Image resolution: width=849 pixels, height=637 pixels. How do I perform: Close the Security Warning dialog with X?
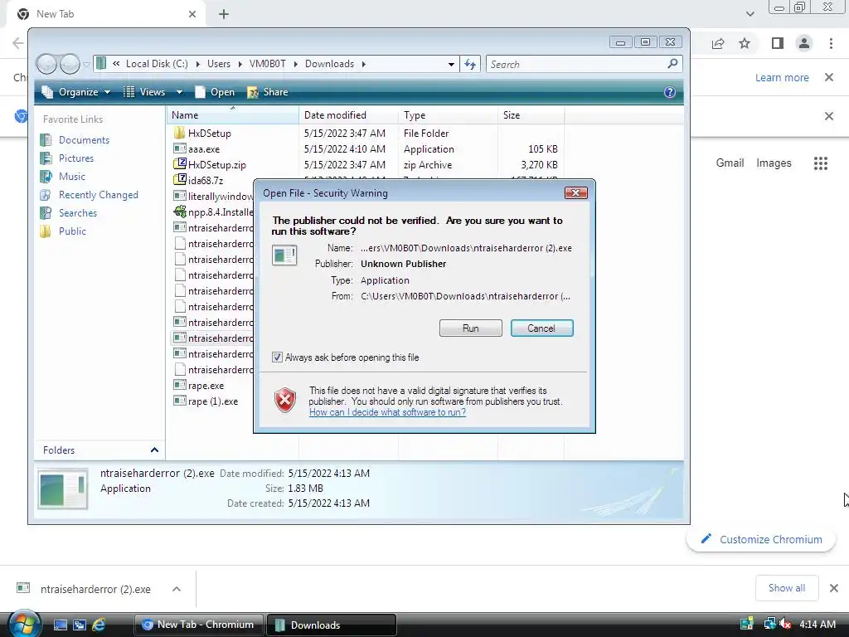coord(575,192)
